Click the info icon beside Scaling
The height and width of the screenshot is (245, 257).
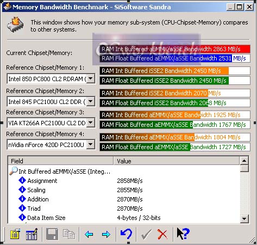pos(22,189)
